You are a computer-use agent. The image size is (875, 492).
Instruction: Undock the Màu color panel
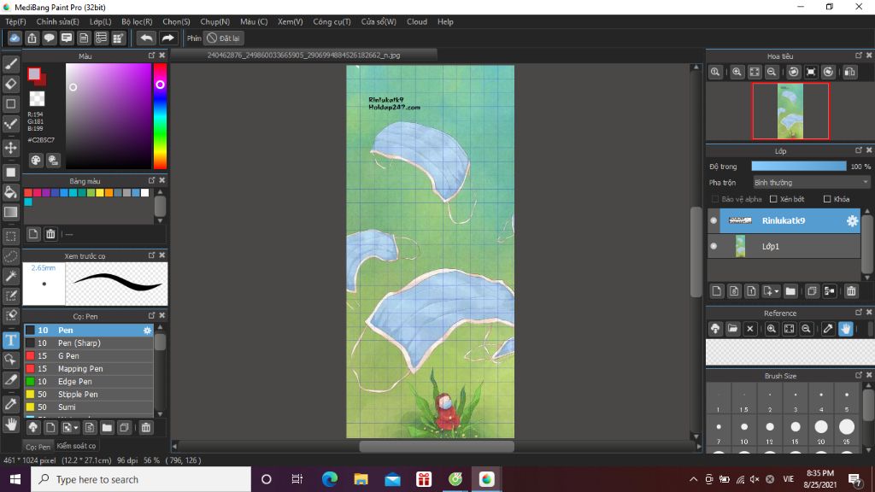[151, 56]
